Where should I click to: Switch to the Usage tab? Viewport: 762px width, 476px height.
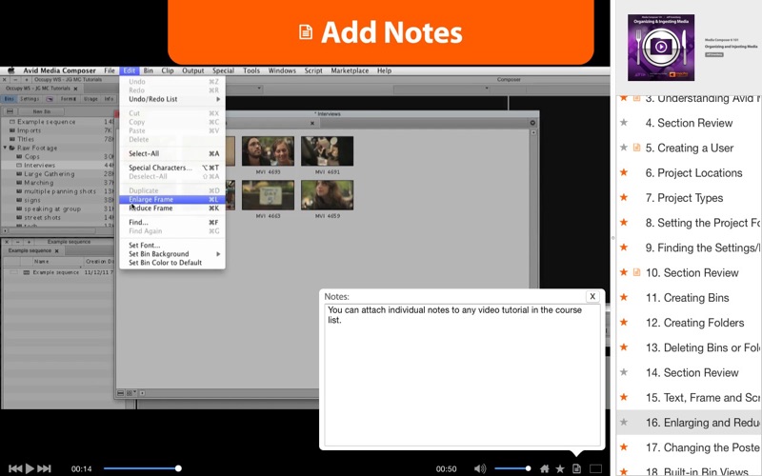tap(90, 99)
